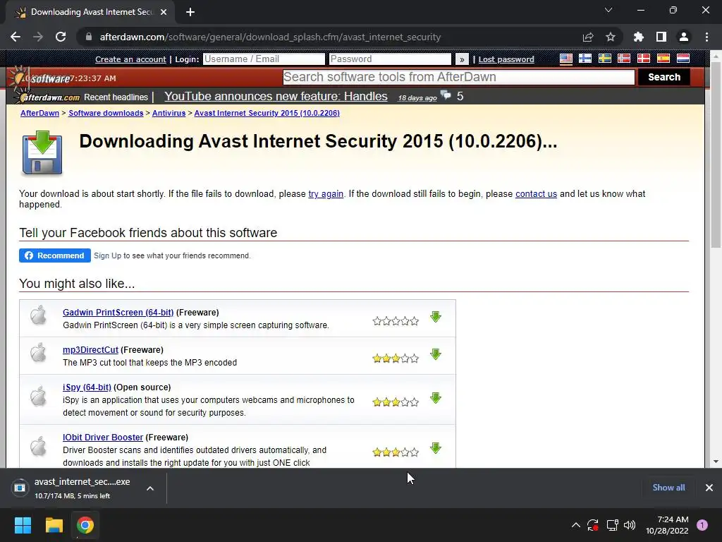Go to Software downloads breadcrumb
The width and height of the screenshot is (722, 542).
point(106,114)
